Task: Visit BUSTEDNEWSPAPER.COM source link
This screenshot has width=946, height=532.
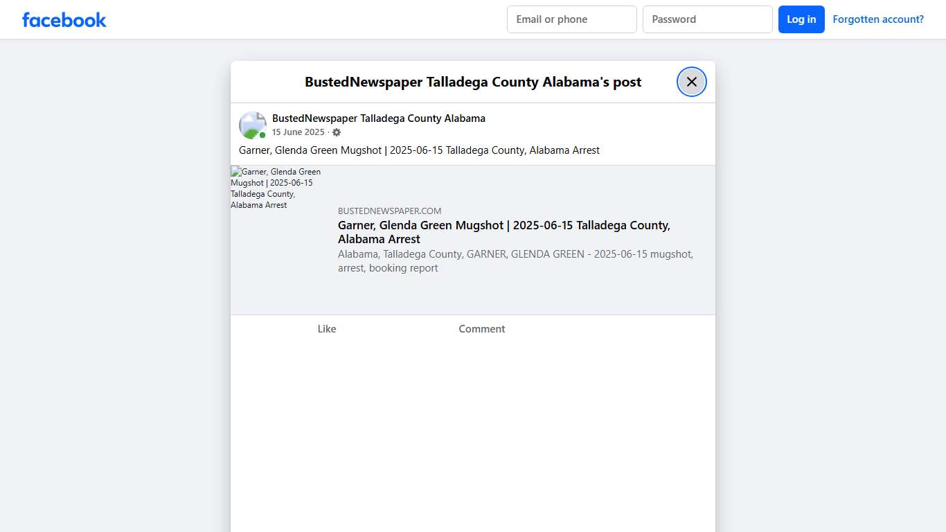Action: (389, 211)
